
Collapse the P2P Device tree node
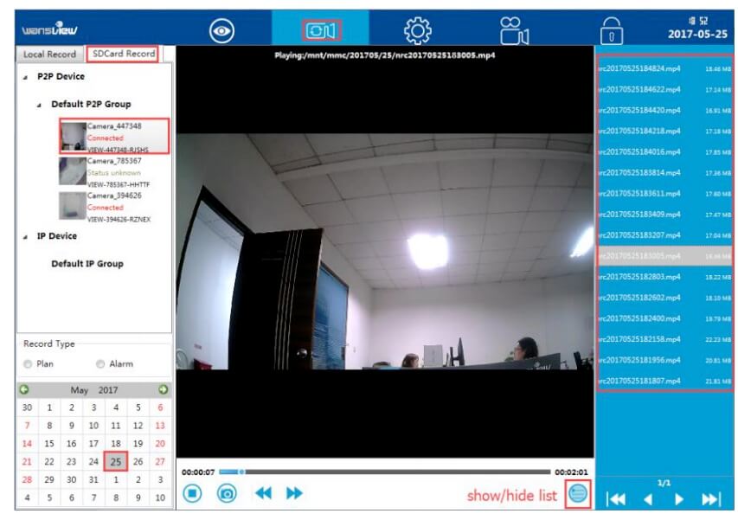point(25,77)
